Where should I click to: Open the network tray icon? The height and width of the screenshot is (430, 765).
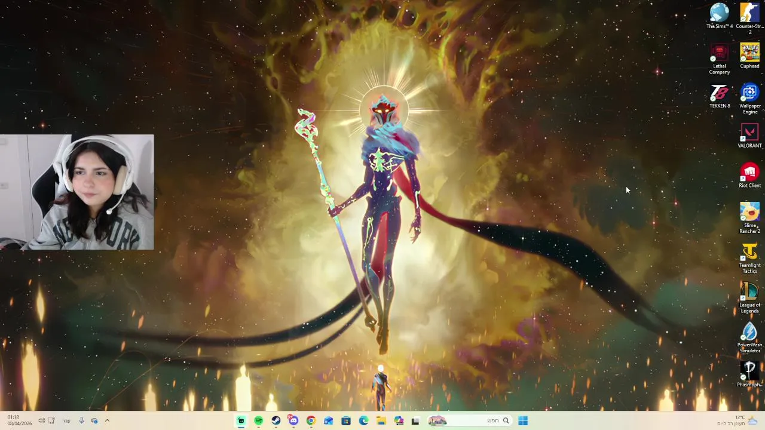[52, 421]
